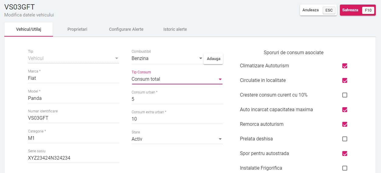Screen dimensions: 381x173
Task: Expand the Tip vehicul dropdown arrow
Action: [117, 58]
